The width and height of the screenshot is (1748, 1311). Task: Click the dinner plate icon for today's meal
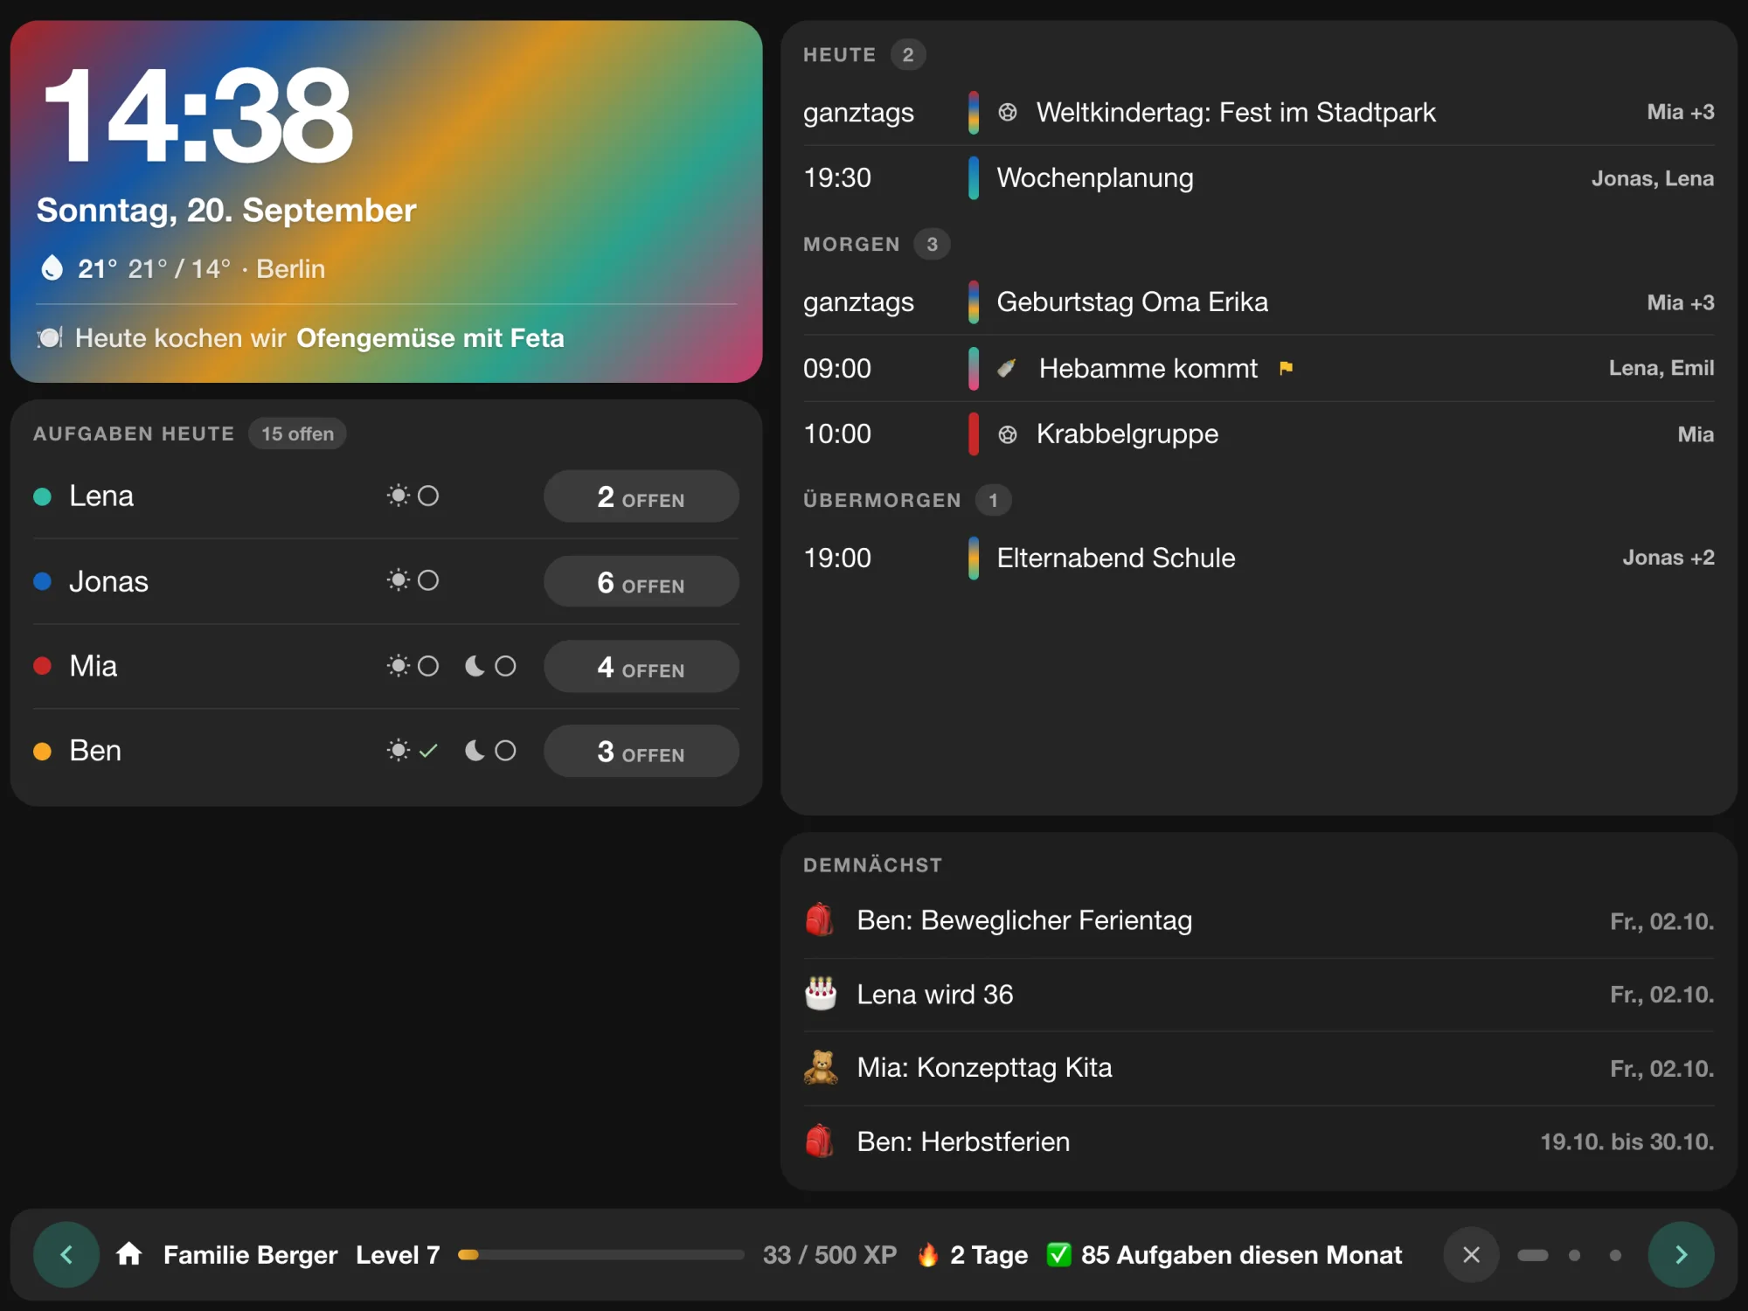point(50,337)
